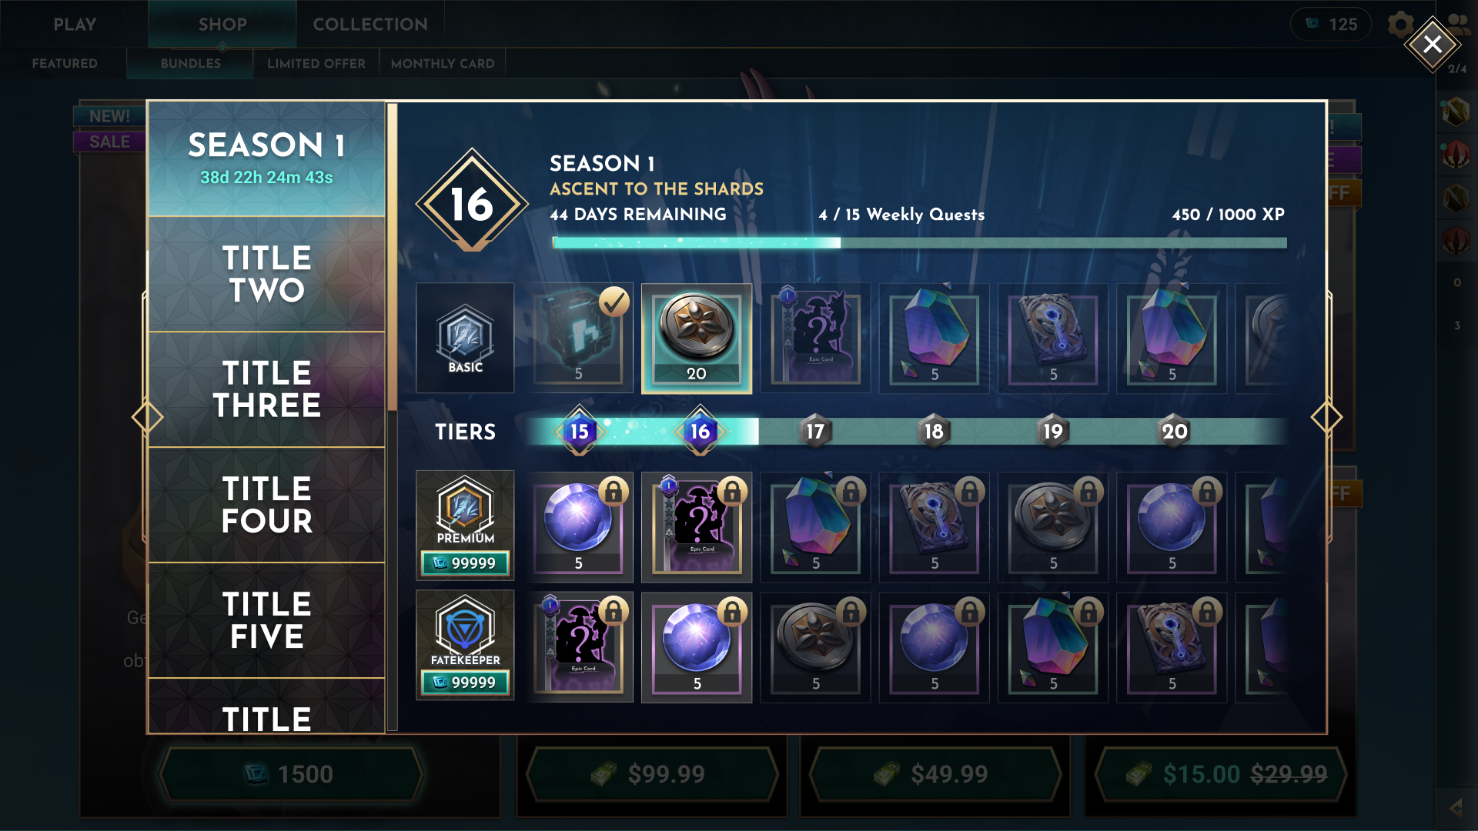Click the tier 18 basic crystal shard reward
This screenshot has height=831, width=1478.
pos(934,338)
